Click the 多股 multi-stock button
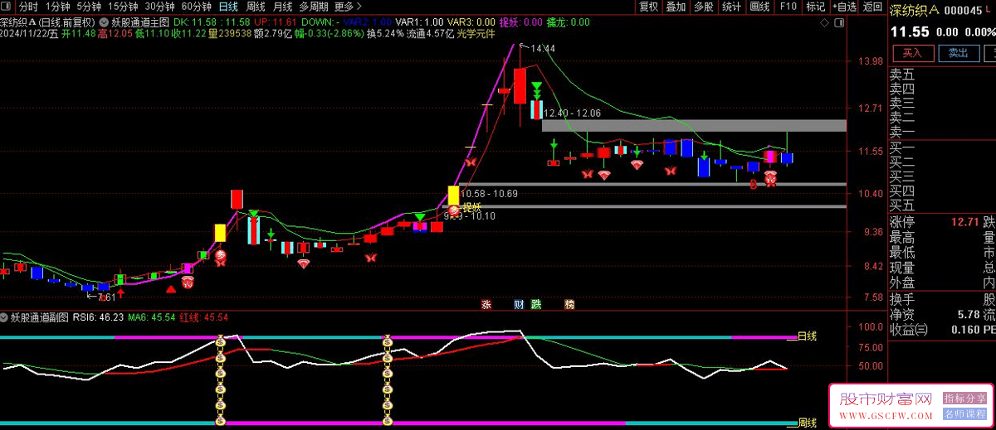Viewport: 996px width, 430px height. [703, 7]
